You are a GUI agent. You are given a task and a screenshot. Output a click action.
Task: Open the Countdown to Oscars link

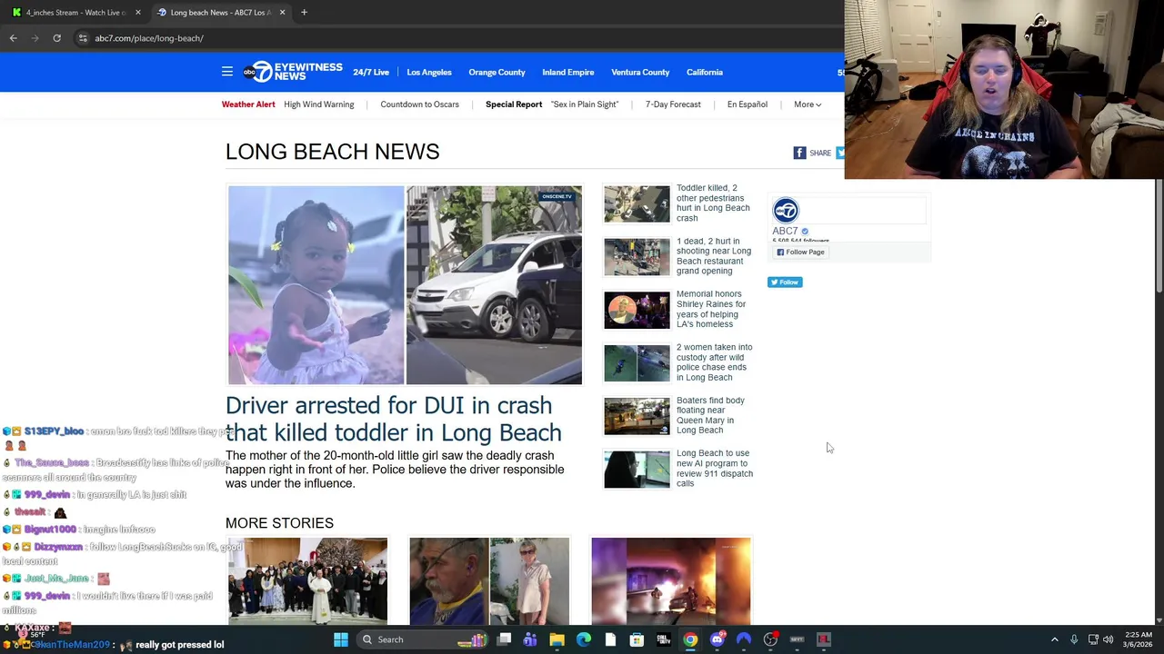click(x=419, y=104)
